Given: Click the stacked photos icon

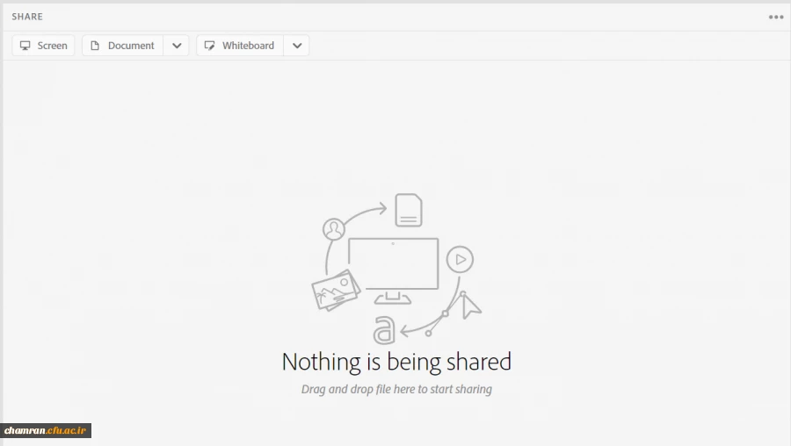Looking at the screenshot, I should (x=336, y=291).
